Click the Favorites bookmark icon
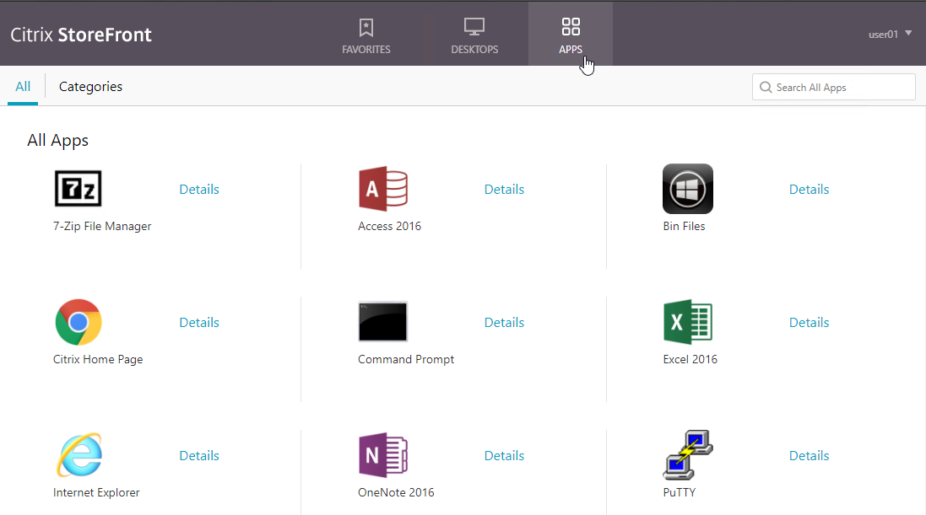The height and width of the screenshot is (515, 926). pos(366,27)
